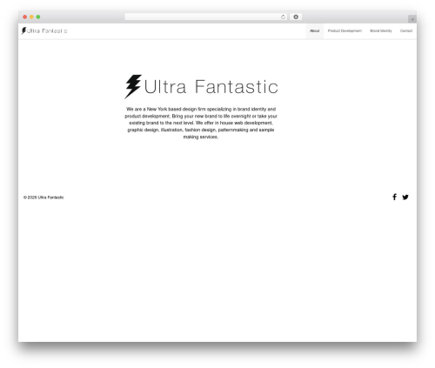Close the window with red button
The width and height of the screenshot is (435, 368).
point(25,17)
